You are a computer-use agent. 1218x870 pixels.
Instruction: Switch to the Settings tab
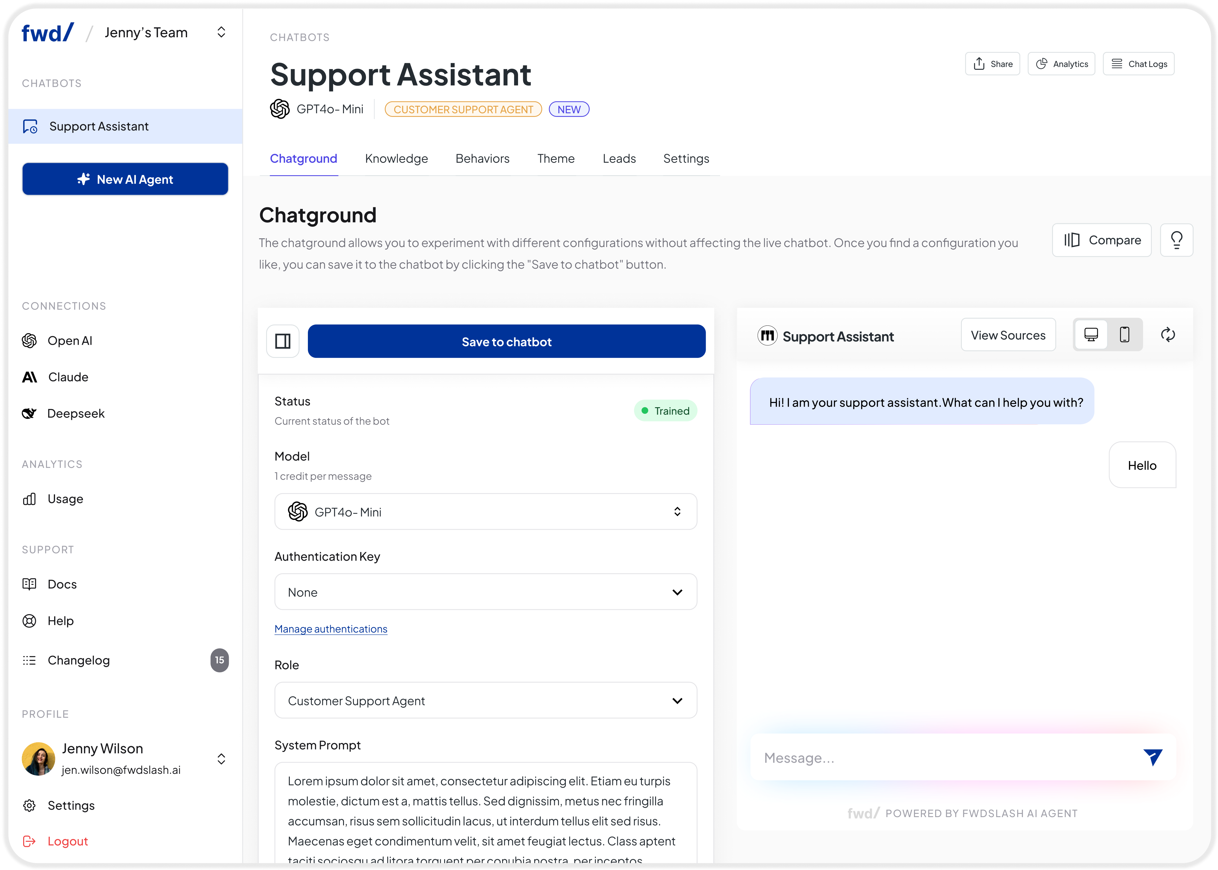686,159
